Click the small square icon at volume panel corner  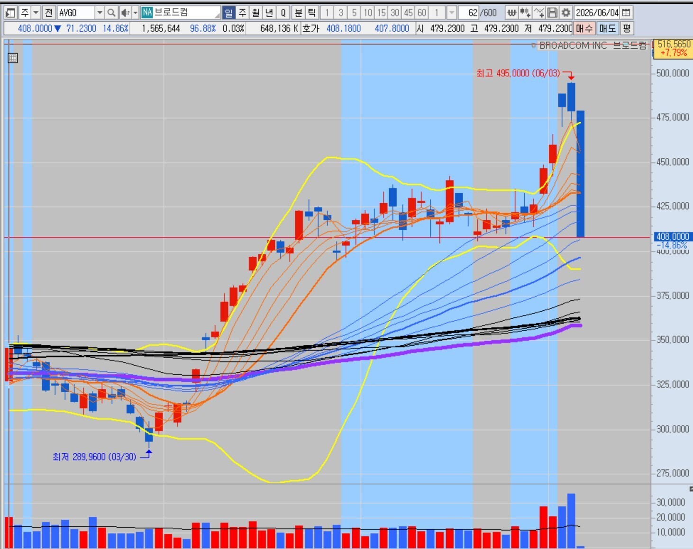[691, 489]
